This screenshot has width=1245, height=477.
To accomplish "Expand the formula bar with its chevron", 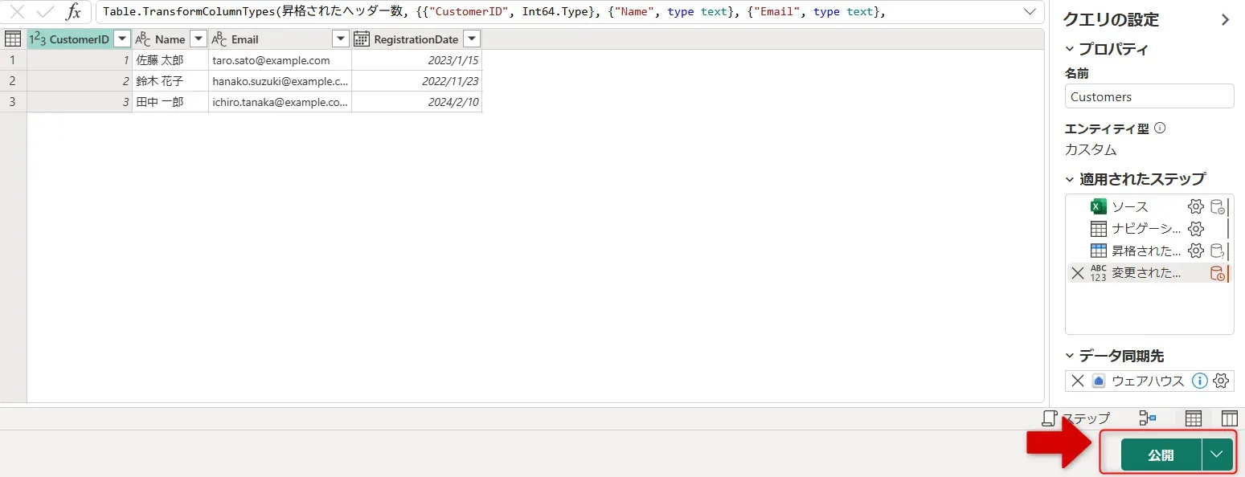I will tap(1030, 11).
